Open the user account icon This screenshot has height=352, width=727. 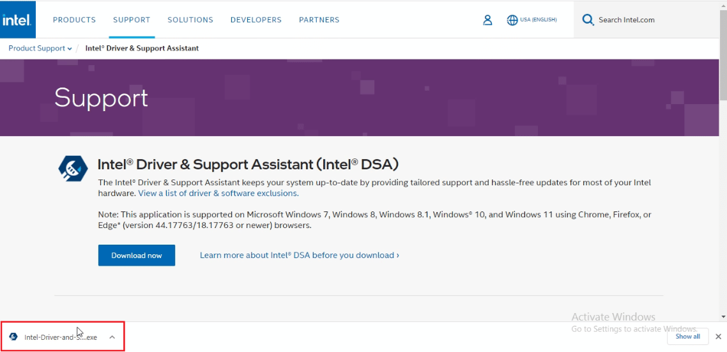pos(487,20)
